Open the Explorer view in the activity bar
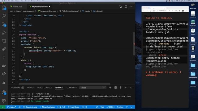Screen dimensions: 198x111 click(x=4, y=8)
